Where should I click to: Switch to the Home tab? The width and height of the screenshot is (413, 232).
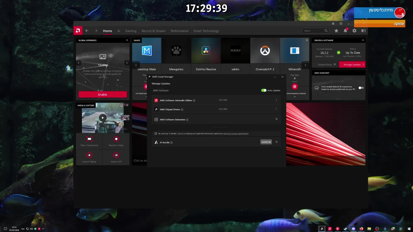[x=107, y=31]
